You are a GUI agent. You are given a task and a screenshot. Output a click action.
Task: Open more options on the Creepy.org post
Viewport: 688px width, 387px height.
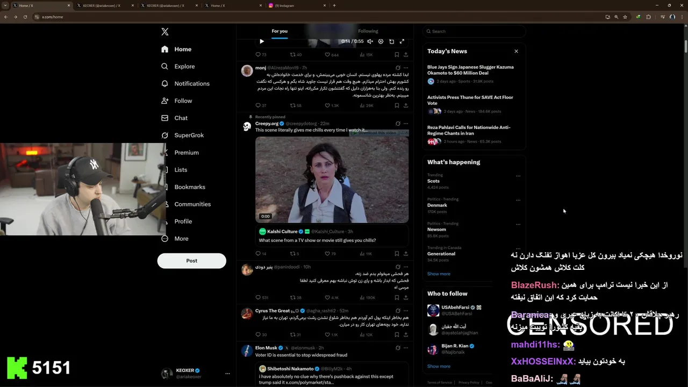(406, 124)
